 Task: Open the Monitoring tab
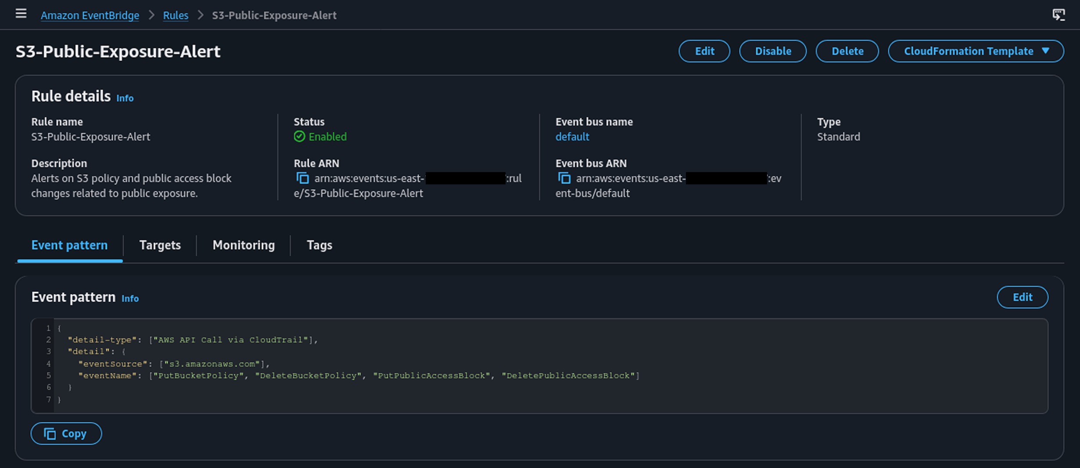pyautogui.click(x=244, y=245)
